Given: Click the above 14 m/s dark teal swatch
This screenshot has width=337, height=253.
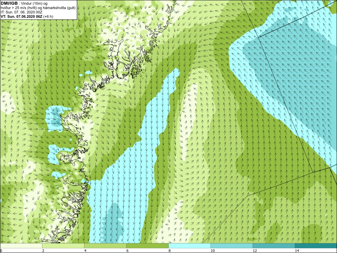Looking at the screenshot, I should 316,246.
